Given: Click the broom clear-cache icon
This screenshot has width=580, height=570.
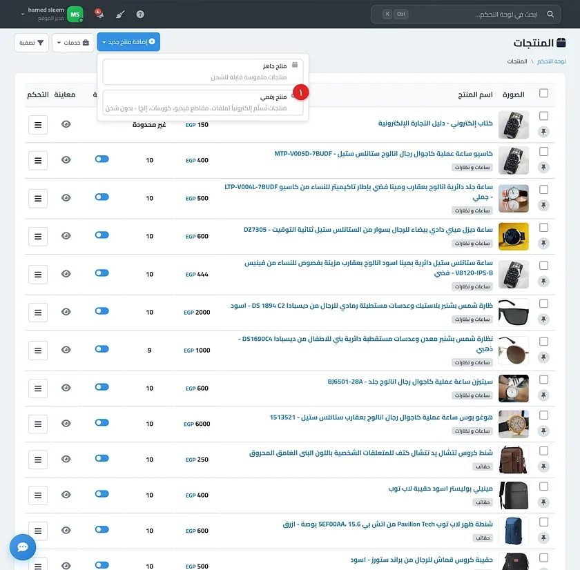Looking at the screenshot, I should click(120, 14).
